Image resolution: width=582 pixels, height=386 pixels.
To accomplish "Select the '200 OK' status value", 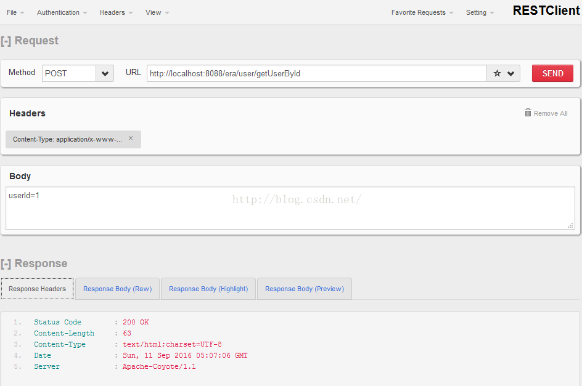I will pyautogui.click(x=136, y=322).
